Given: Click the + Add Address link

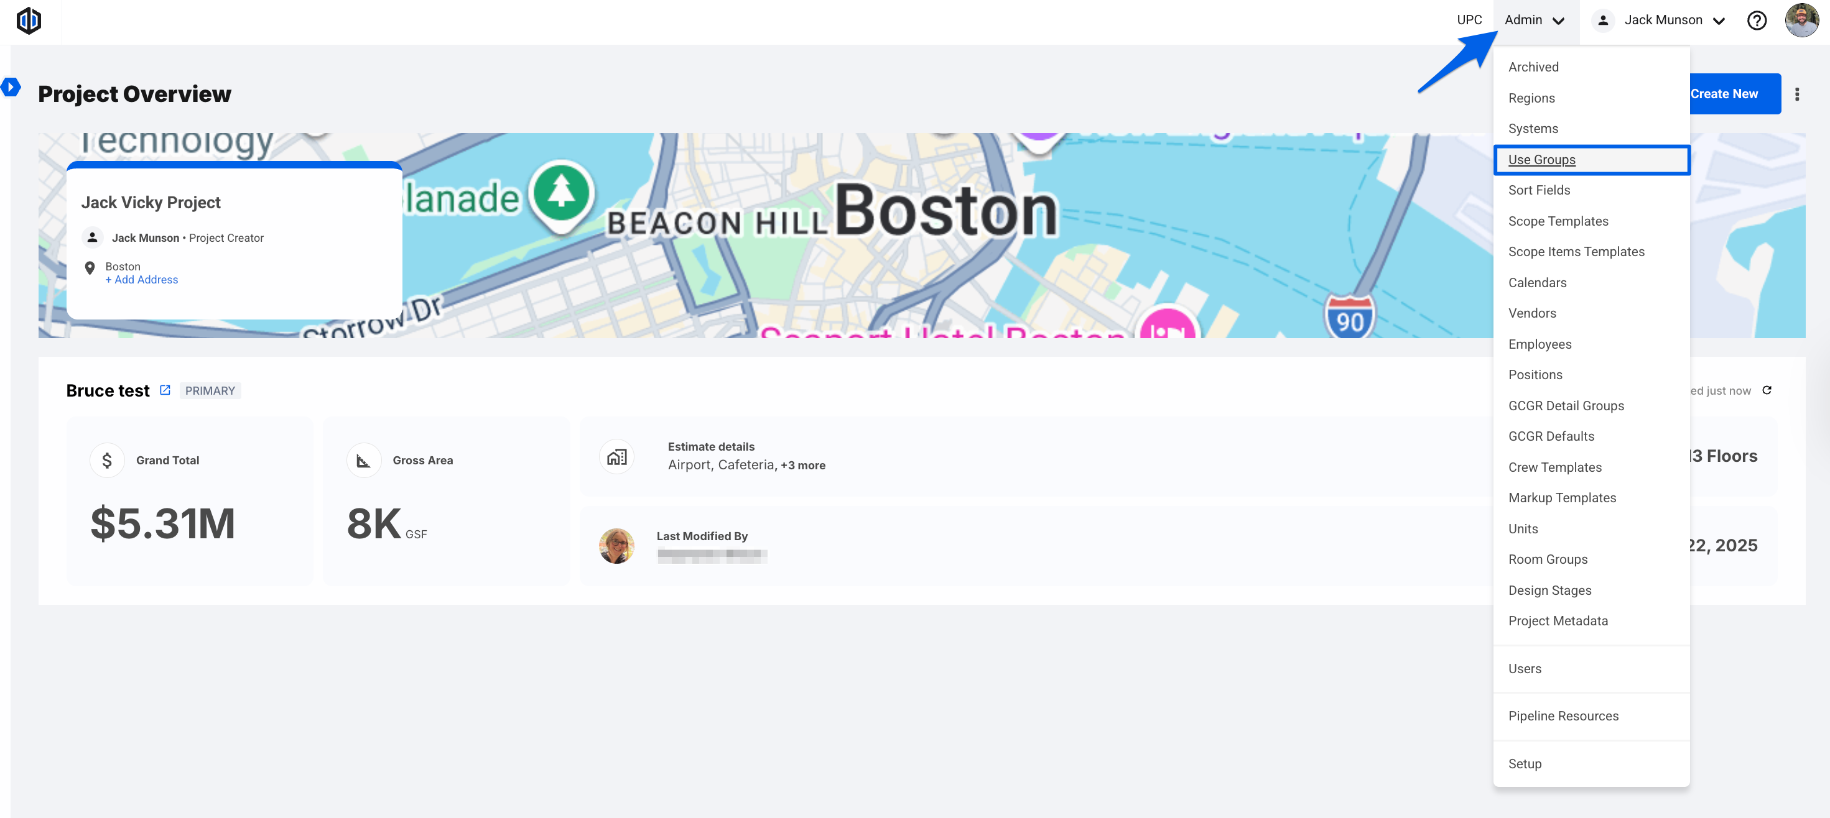Looking at the screenshot, I should (x=141, y=280).
